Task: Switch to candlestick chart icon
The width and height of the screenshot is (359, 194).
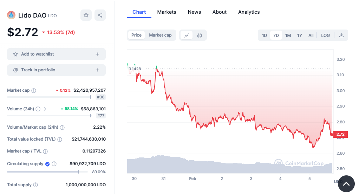Action: coord(200,35)
